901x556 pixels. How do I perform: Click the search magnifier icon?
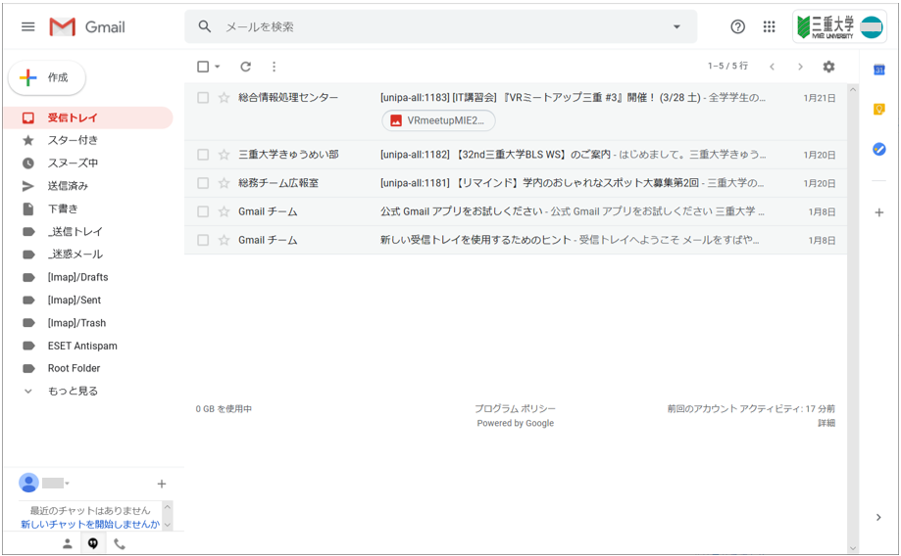point(205,26)
